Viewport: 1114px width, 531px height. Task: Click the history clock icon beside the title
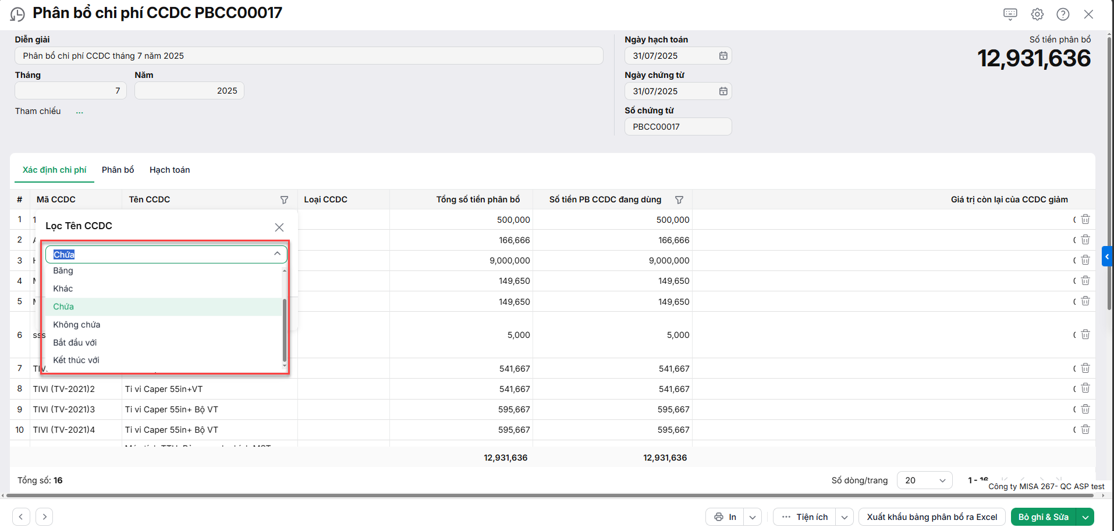17,14
